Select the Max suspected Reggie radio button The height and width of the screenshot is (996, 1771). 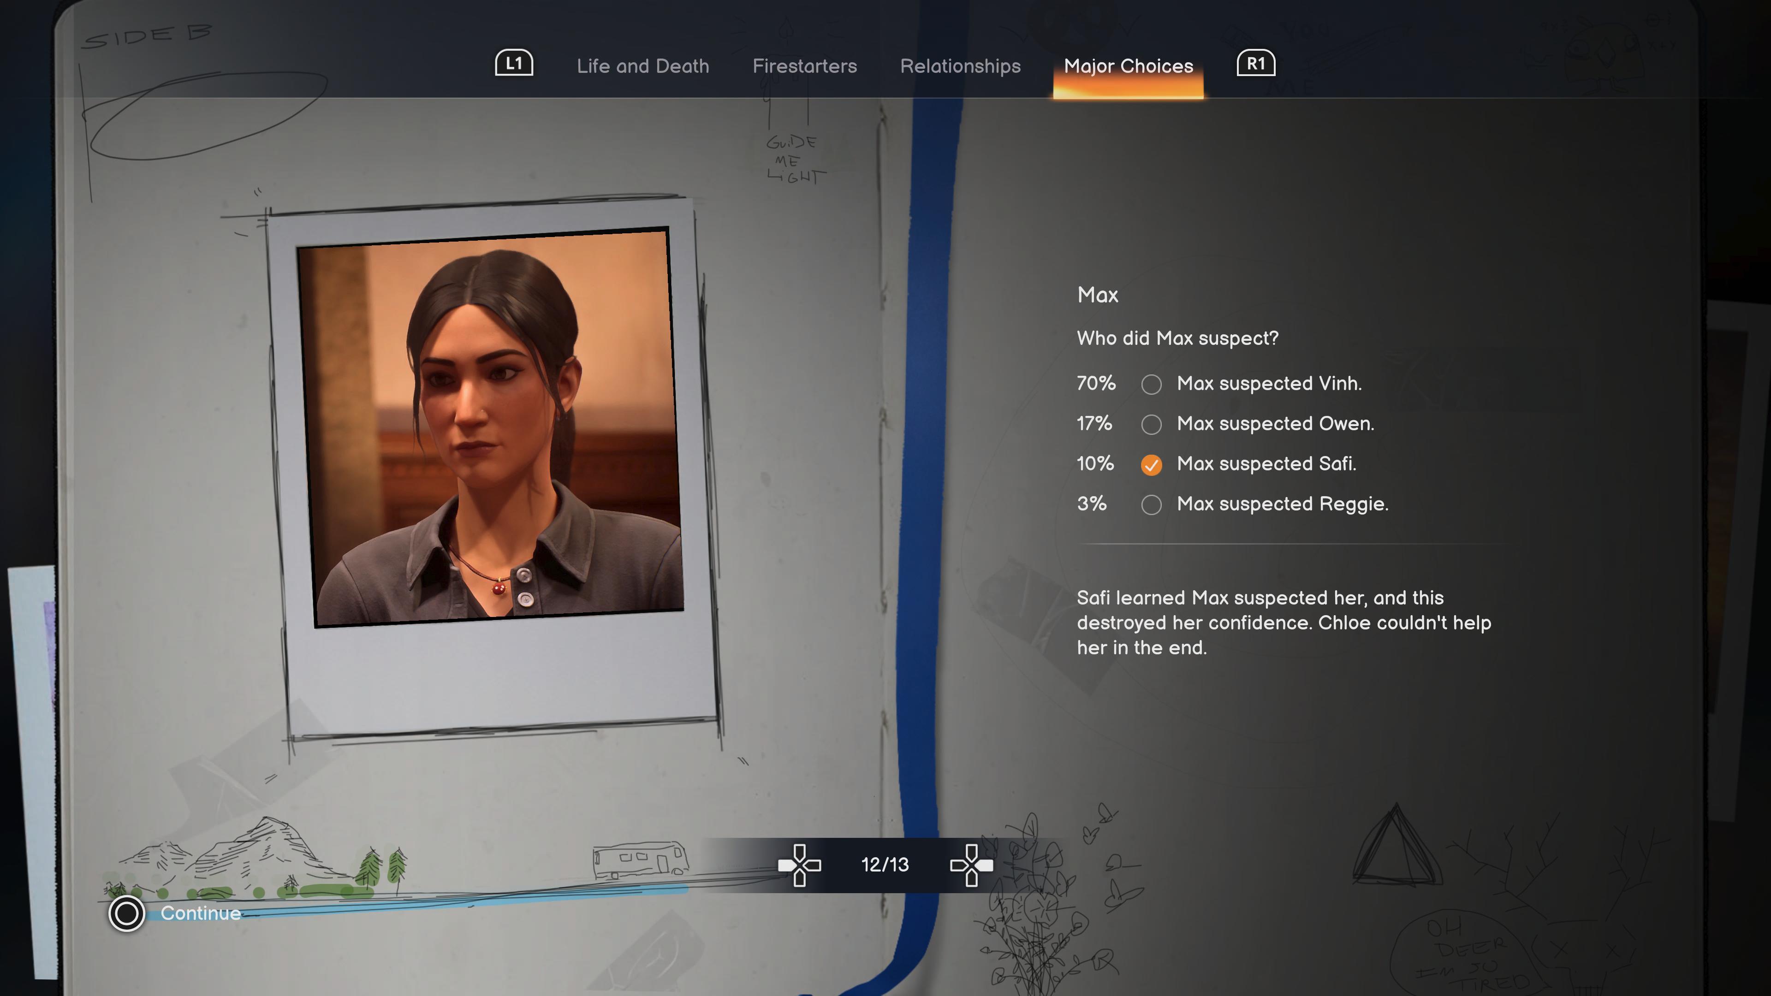1152,505
